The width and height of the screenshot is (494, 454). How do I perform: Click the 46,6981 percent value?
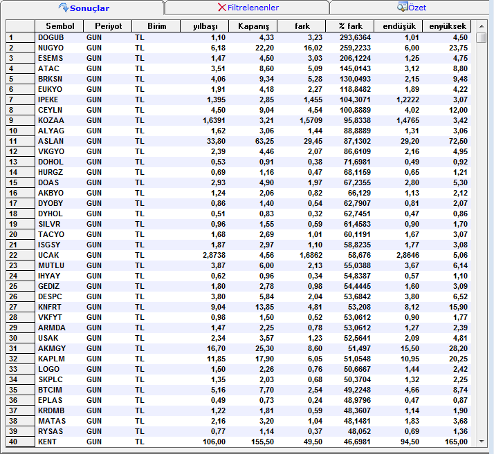coord(357,442)
